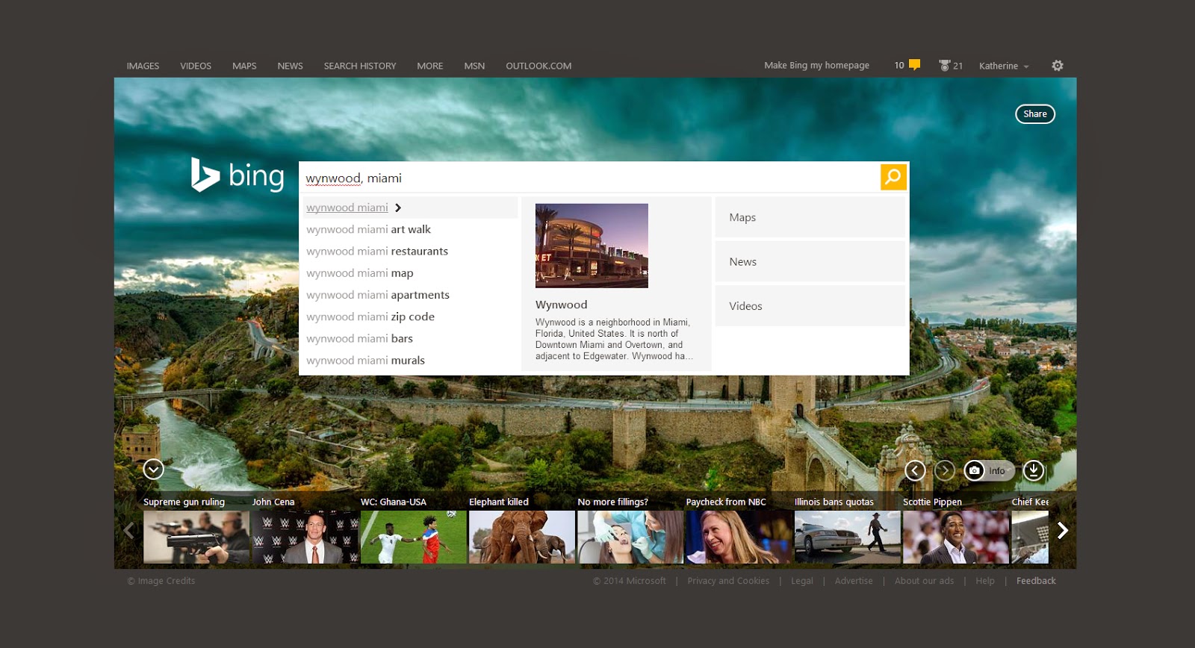Image resolution: width=1195 pixels, height=648 pixels.
Task: Open Scottie Pippen news thumbnail
Action: (x=956, y=537)
